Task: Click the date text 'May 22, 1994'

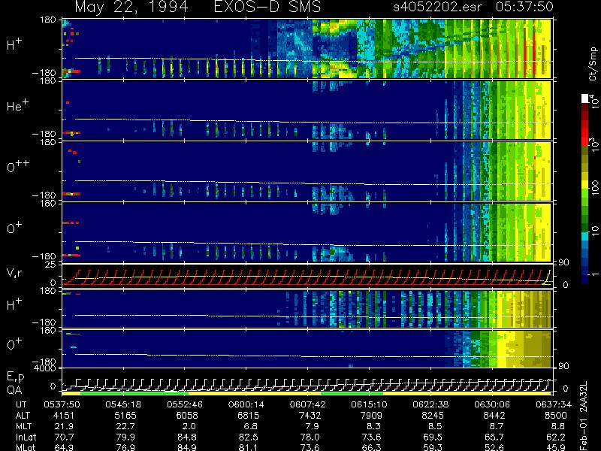Action: (x=131, y=8)
